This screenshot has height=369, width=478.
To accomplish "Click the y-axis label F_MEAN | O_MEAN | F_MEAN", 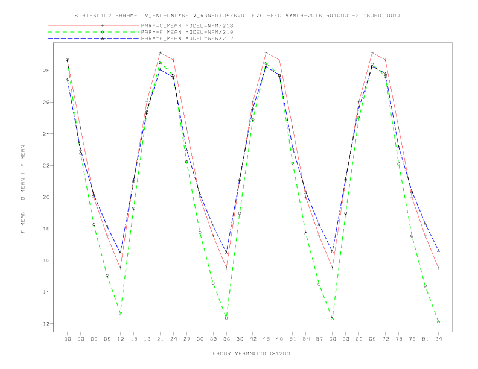I will [x=23, y=189].
